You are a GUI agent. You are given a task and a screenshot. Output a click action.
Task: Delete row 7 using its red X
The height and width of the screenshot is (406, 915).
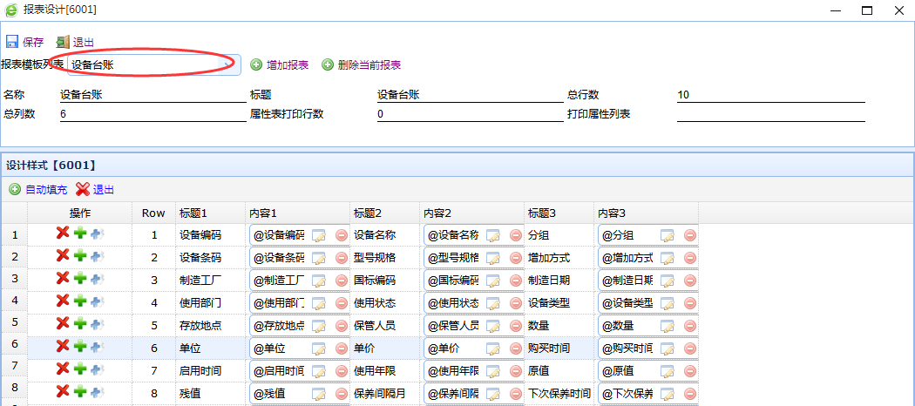(x=63, y=369)
